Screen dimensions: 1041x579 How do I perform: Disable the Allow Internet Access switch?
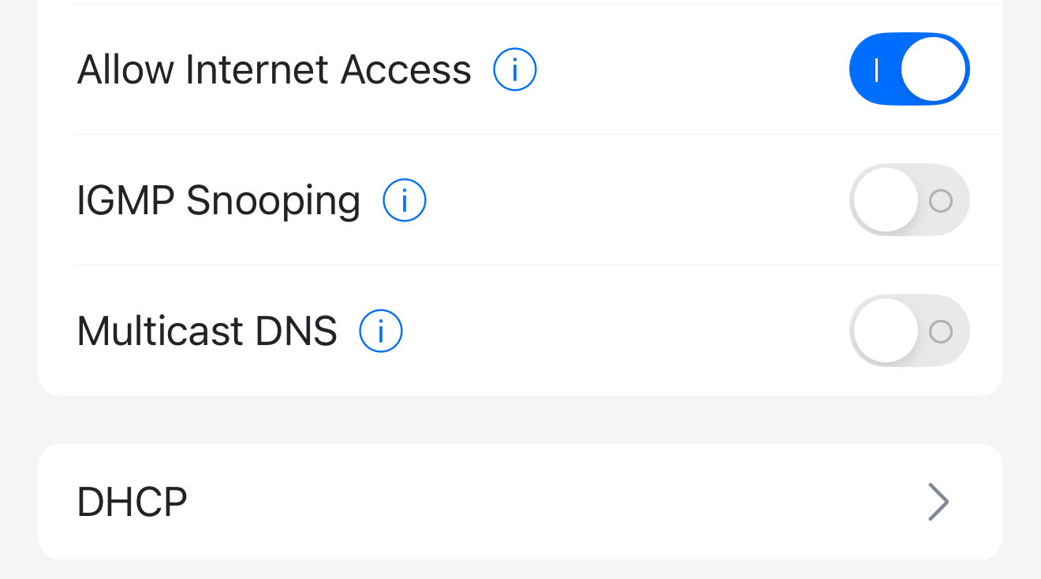tap(909, 69)
